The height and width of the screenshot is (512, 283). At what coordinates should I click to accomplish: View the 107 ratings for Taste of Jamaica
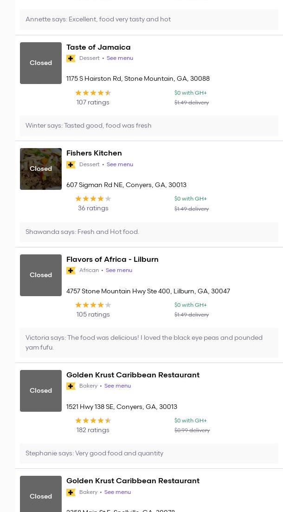93,103
